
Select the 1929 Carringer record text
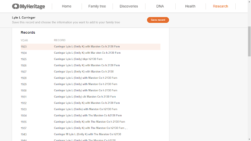85,84
